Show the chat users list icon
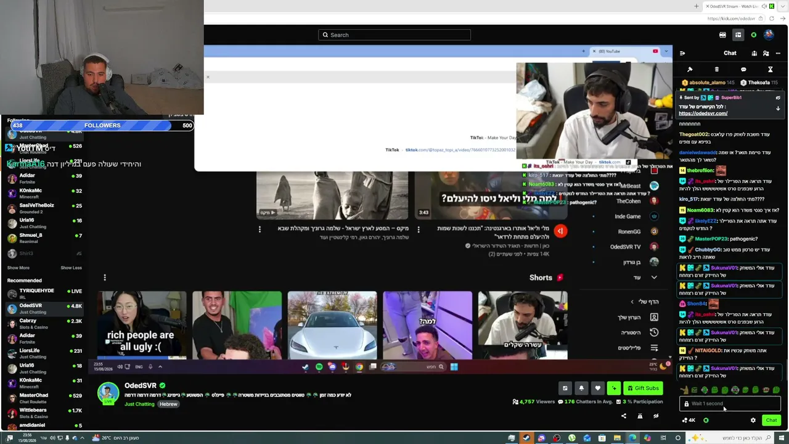Screen dimensions: 789x444 (766, 53)
